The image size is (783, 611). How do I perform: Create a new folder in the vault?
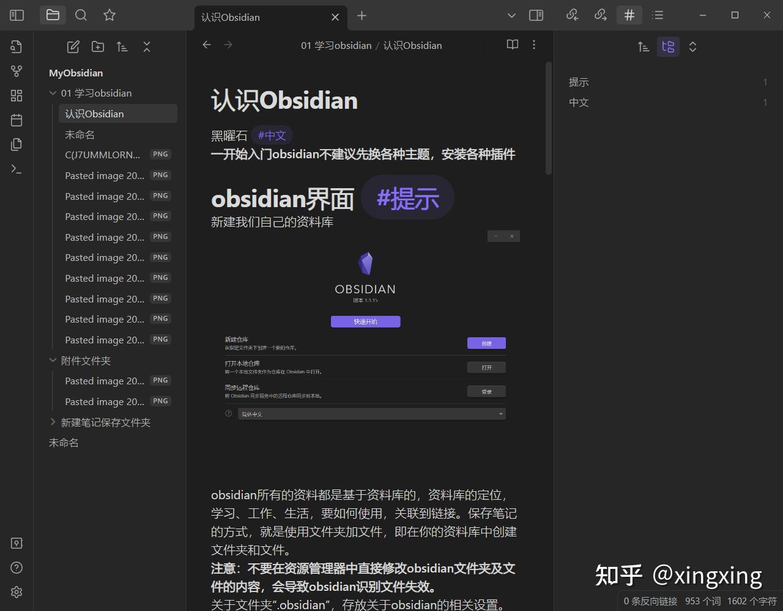click(x=97, y=46)
